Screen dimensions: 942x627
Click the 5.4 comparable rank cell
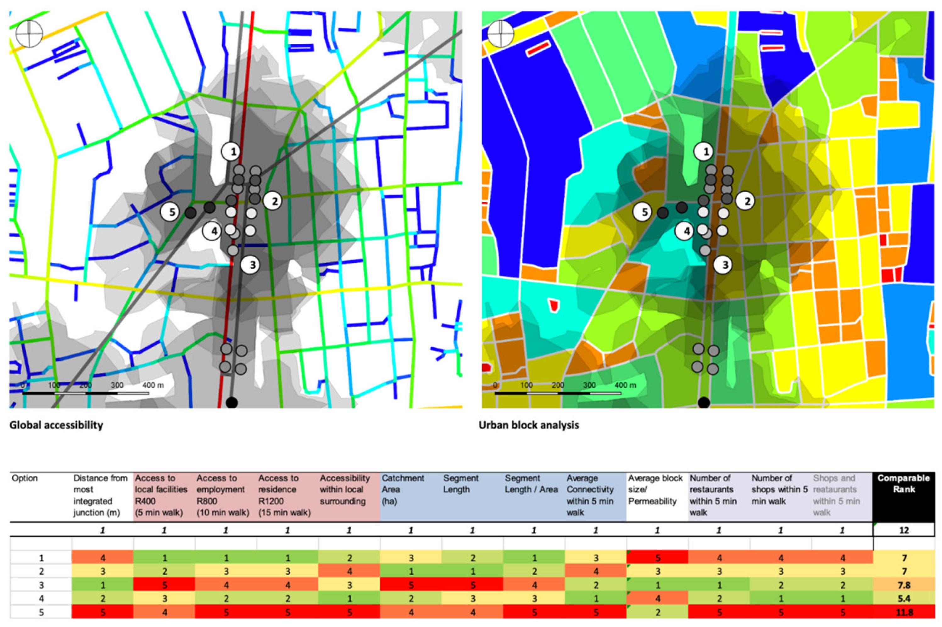click(x=904, y=599)
